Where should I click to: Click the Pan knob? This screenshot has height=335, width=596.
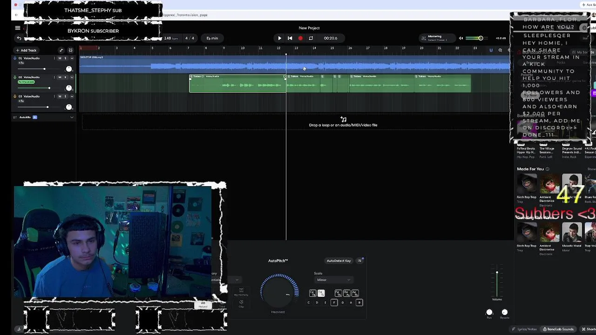489,313
